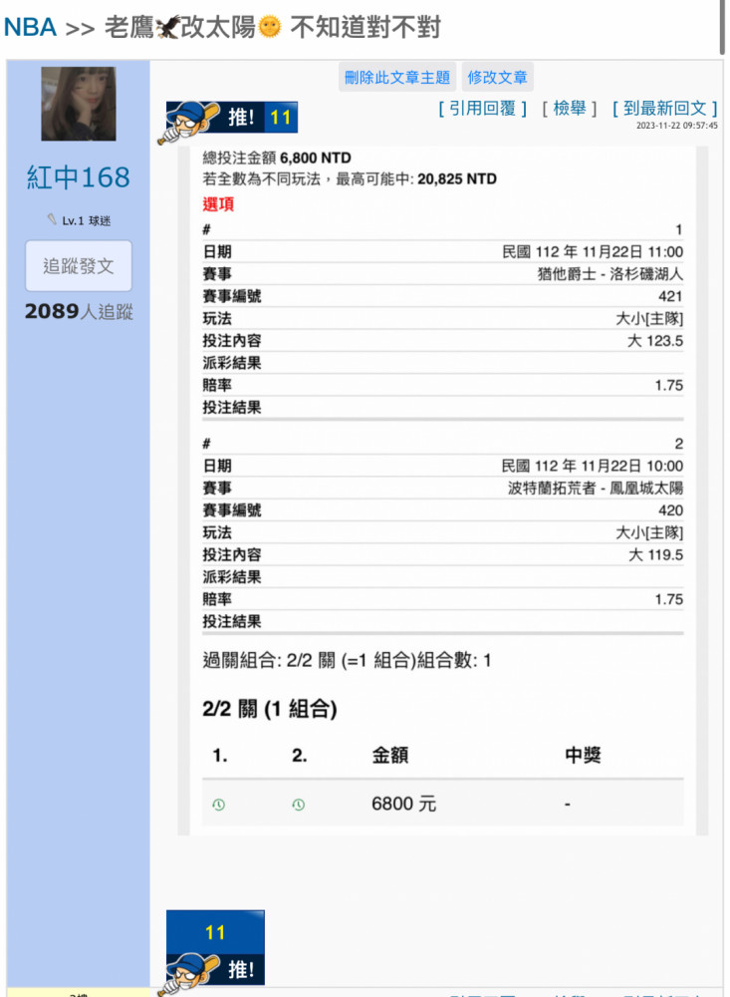The image size is (730, 997).
Task: Select the bet content 大 119.5
Action: (655, 555)
